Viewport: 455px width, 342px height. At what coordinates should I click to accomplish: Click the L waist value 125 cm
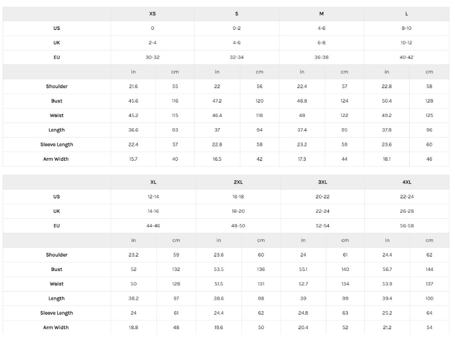(x=429, y=115)
